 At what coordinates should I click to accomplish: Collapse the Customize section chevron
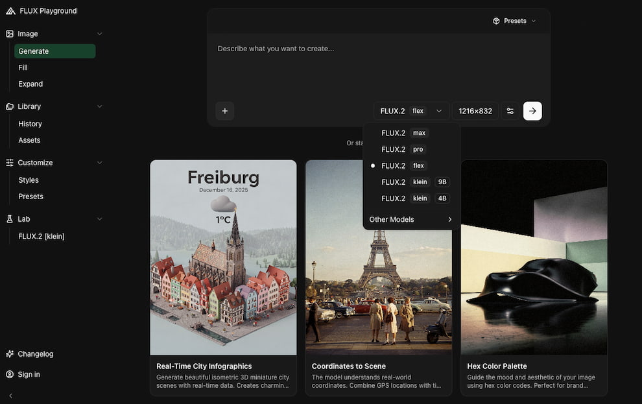pos(99,163)
